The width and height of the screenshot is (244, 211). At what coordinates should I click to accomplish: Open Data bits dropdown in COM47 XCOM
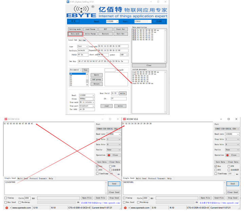pyautogui.click(x=232, y=145)
